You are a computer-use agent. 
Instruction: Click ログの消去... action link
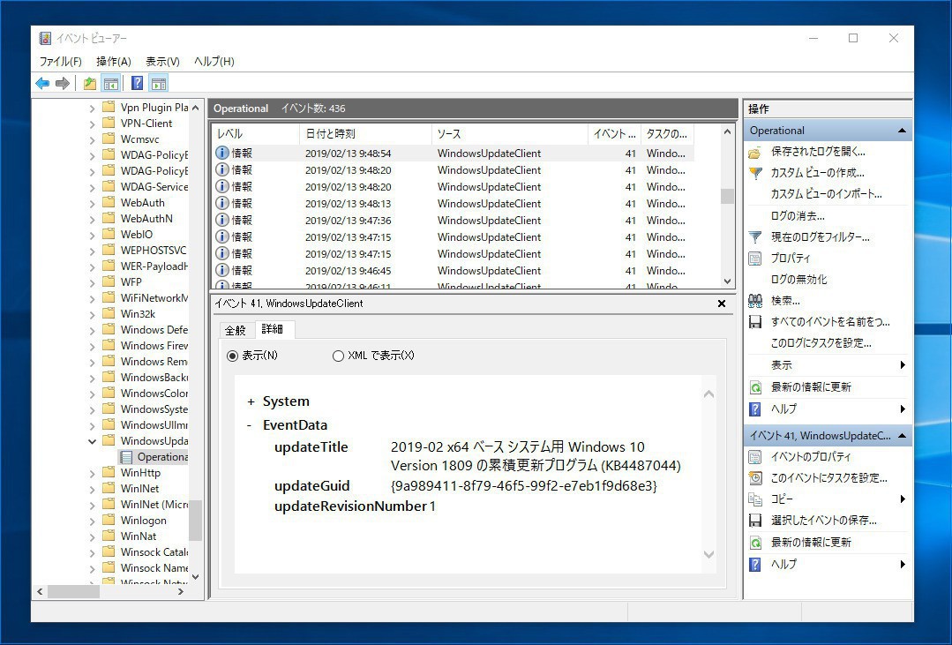tap(798, 216)
